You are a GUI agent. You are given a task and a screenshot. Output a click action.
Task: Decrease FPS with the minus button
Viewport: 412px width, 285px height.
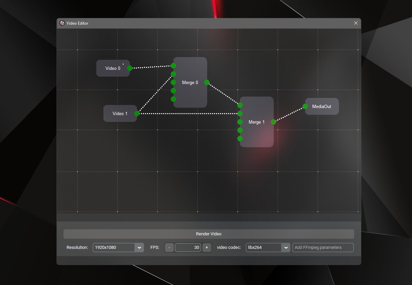click(x=169, y=248)
